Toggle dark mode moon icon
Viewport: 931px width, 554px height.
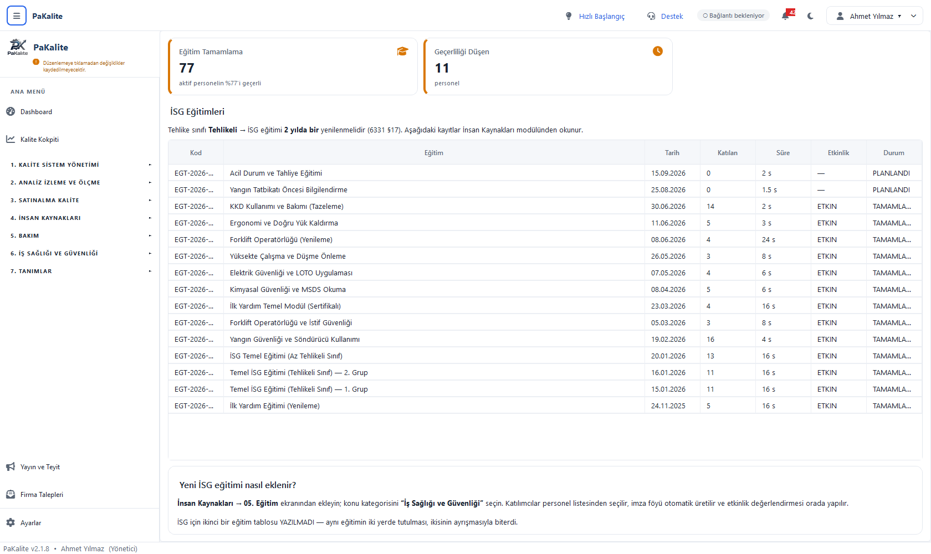[x=810, y=16]
